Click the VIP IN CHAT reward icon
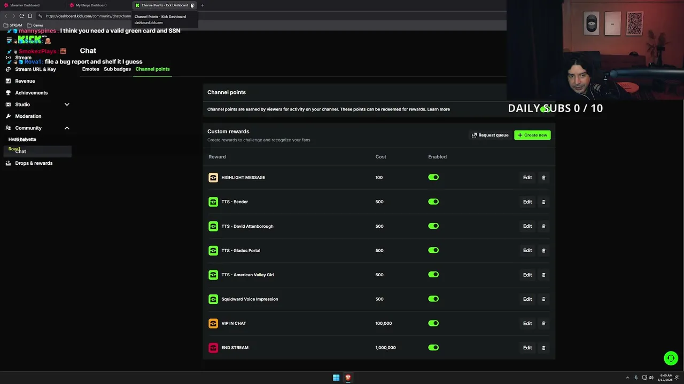The image size is (684, 384). [x=213, y=323]
